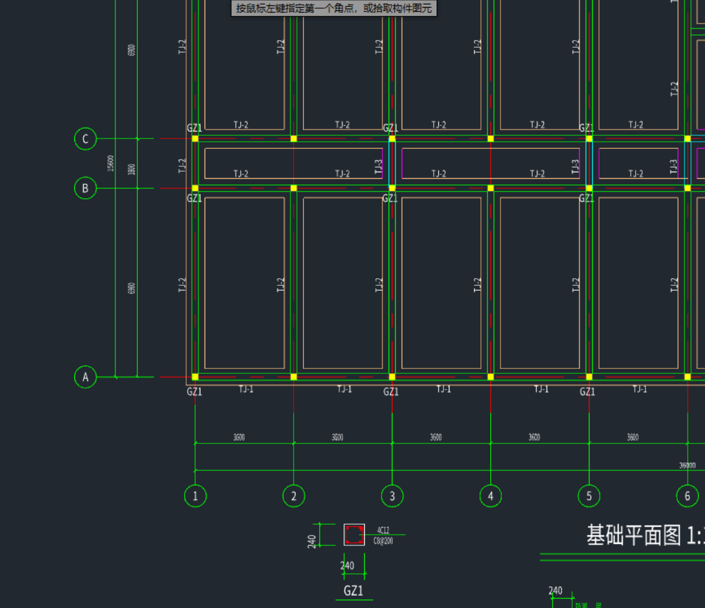This screenshot has height=608, width=705.
Task: Click GZ1 label below axis A at axis 3
Action: 391,392
